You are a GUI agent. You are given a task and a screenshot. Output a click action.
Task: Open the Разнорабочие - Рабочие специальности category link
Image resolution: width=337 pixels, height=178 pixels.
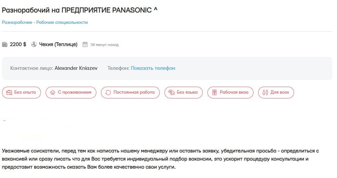coord(45,22)
